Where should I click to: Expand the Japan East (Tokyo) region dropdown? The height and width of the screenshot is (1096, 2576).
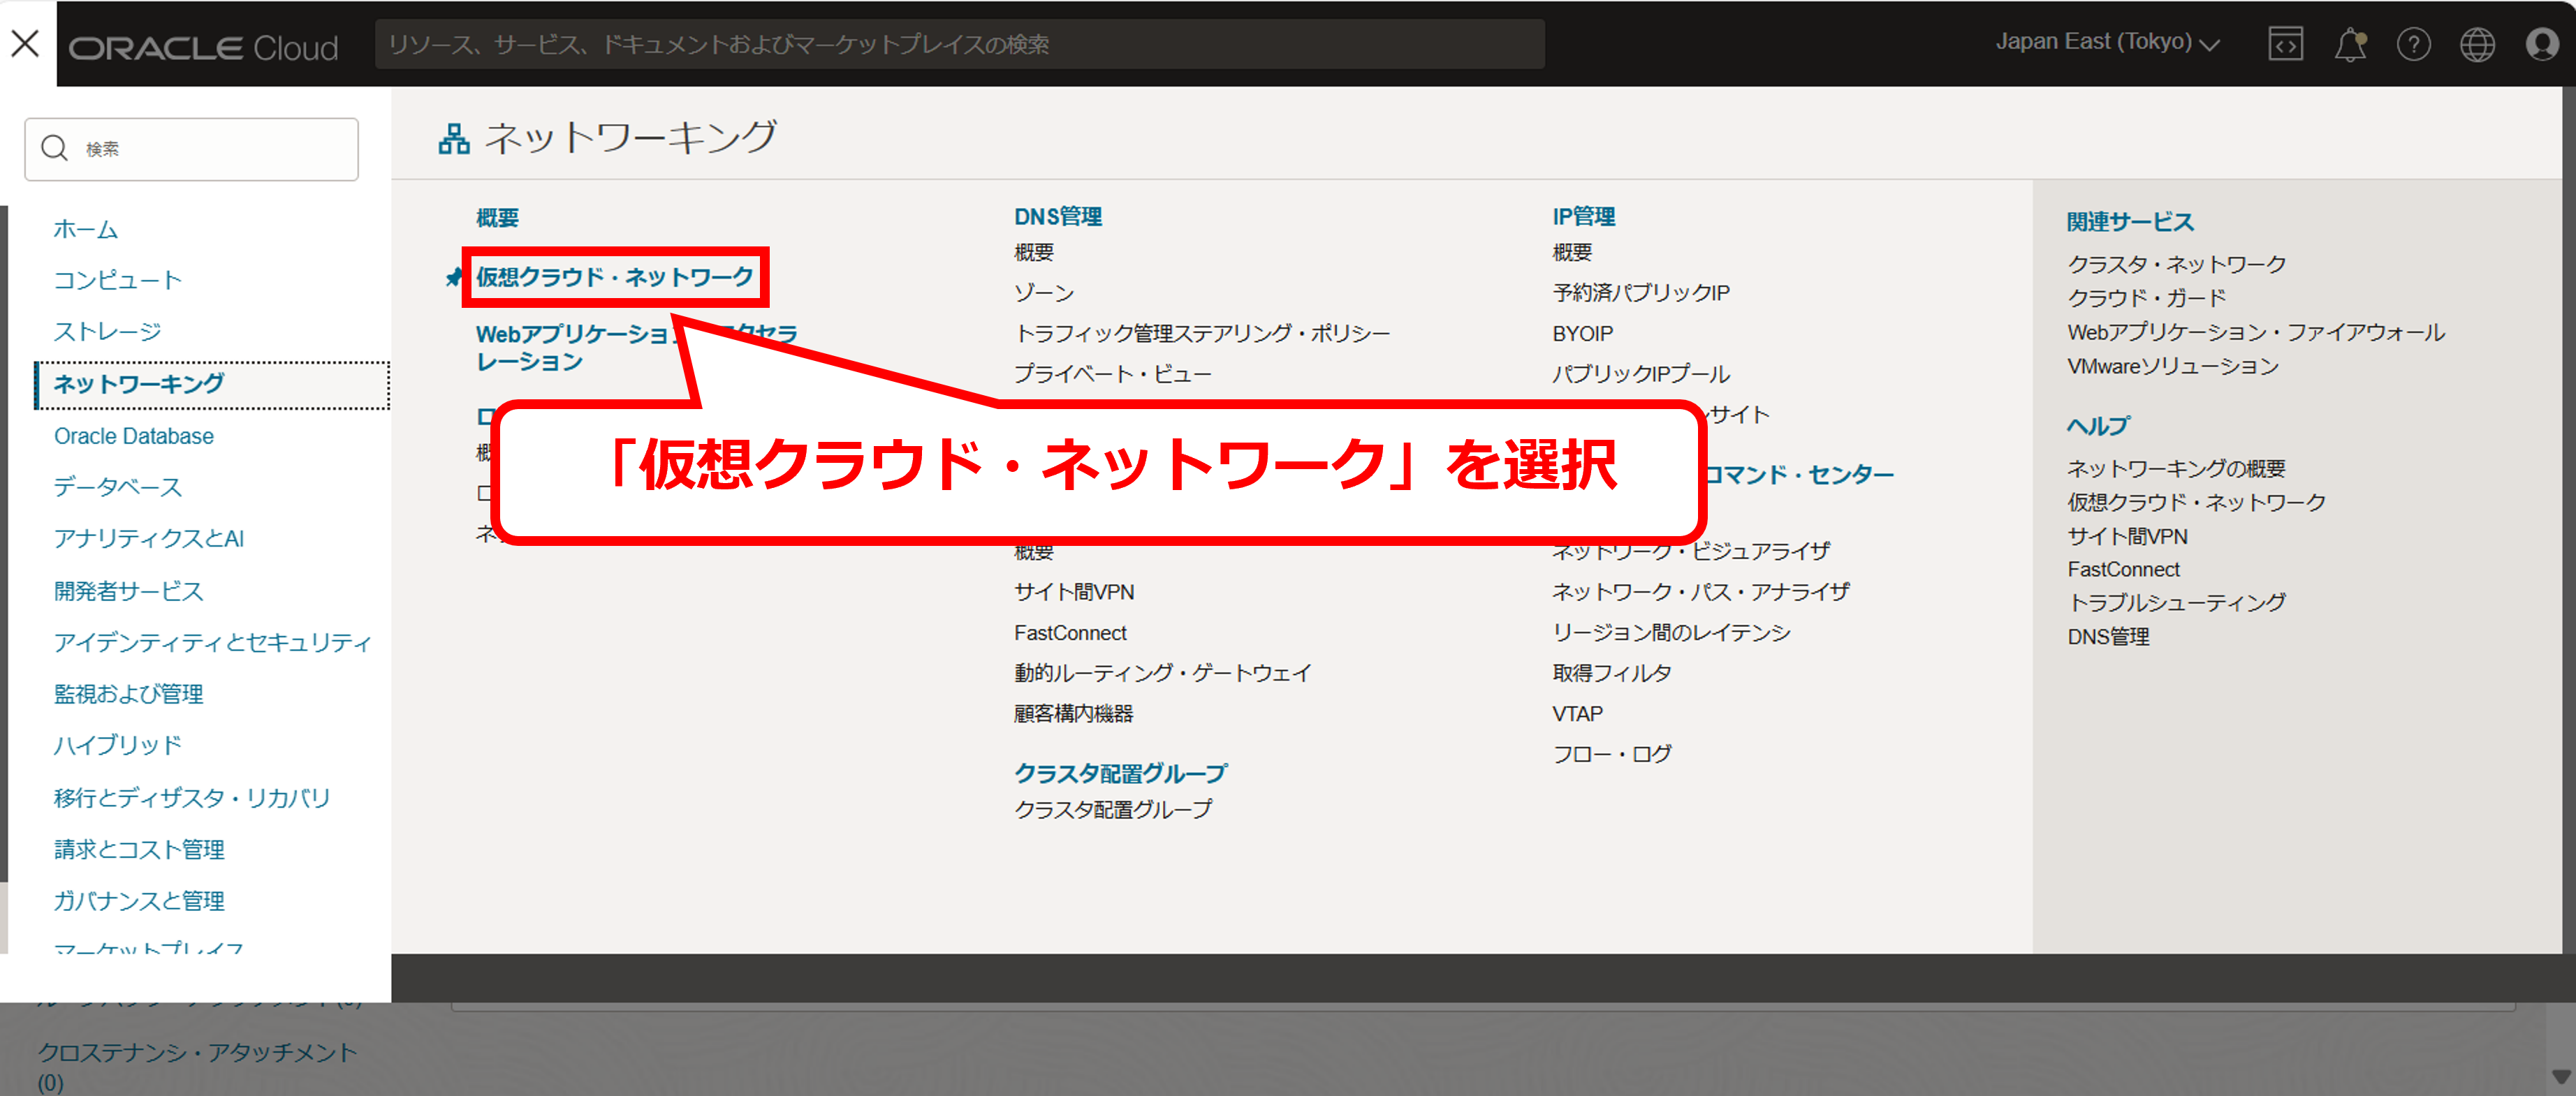tap(2107, 42)
